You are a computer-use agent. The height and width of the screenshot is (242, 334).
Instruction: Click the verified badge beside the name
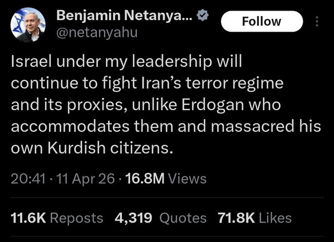point(203,16)
